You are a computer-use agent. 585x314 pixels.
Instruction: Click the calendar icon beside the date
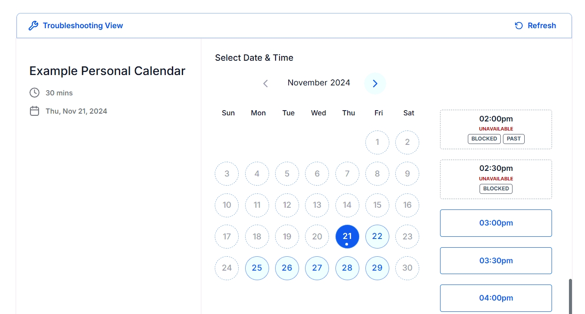(x=34, y=111)
